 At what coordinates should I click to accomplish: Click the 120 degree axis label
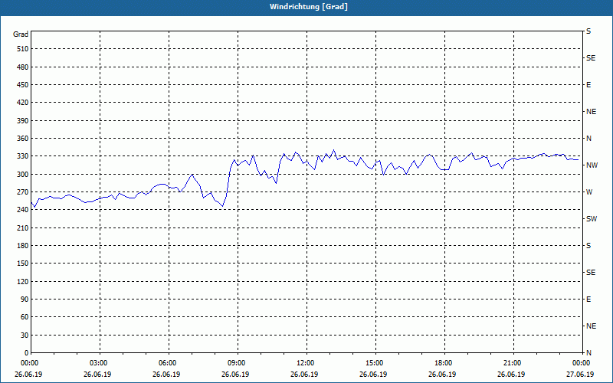[x=23, y=281]
